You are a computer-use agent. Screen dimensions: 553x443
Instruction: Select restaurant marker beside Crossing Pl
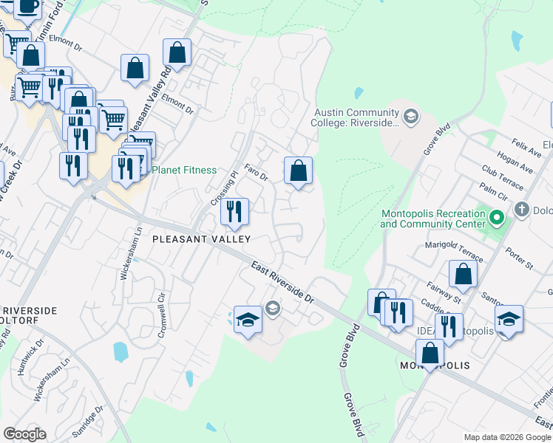[234, 214]
